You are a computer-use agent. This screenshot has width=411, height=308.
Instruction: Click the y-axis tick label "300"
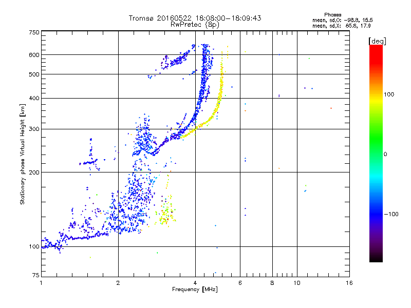click(34, 129)
